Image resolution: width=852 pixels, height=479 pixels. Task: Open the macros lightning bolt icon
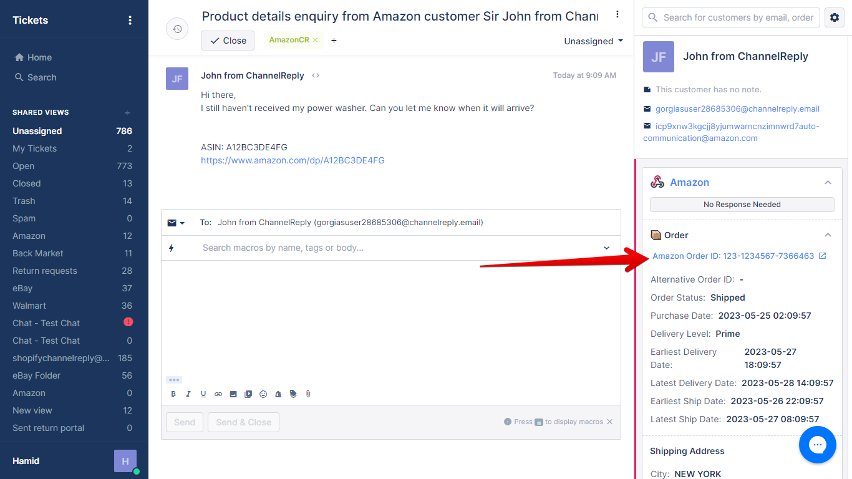[x=172, y=248]
